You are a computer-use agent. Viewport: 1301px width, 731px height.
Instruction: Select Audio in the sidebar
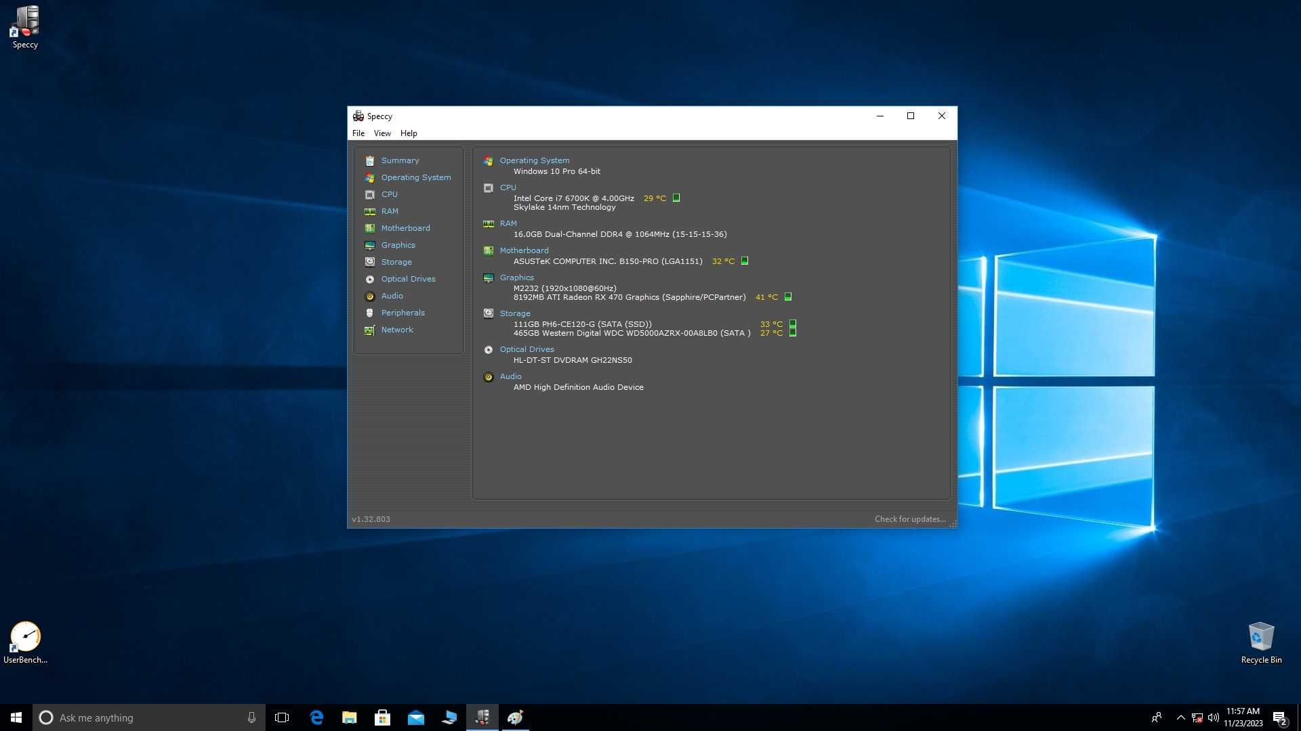(x=392, y=296)
